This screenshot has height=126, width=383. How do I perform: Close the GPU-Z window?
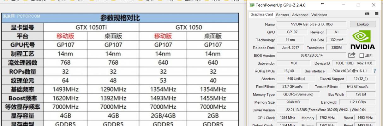tap(374, 5)
